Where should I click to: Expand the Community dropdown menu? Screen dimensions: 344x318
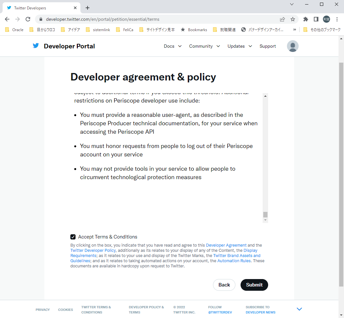coord(205,46)
